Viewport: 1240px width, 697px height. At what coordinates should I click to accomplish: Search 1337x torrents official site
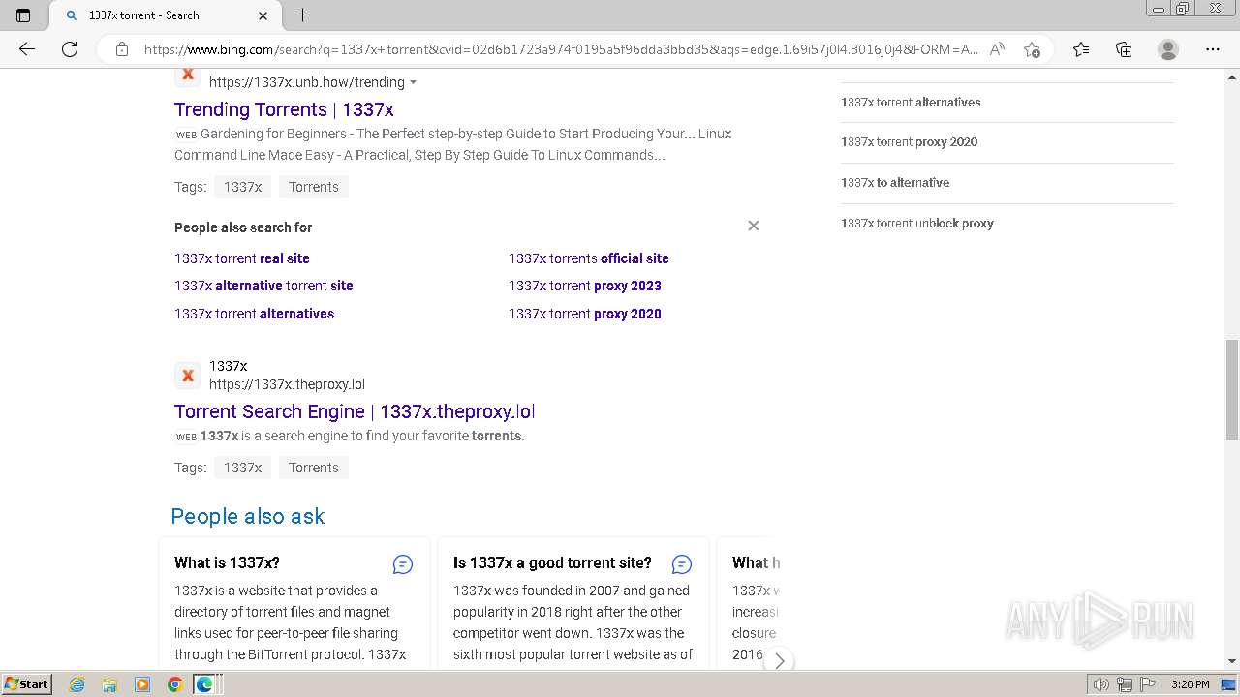click(x=589, y=258)
